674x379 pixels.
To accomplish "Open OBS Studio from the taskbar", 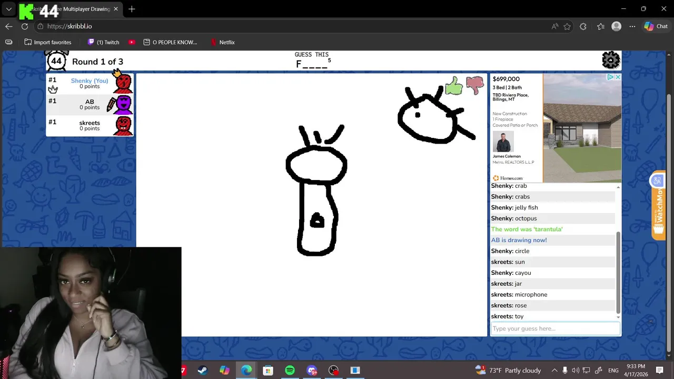I will (333, 371).
